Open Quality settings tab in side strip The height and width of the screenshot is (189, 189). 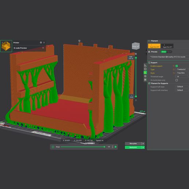point(145,65)
